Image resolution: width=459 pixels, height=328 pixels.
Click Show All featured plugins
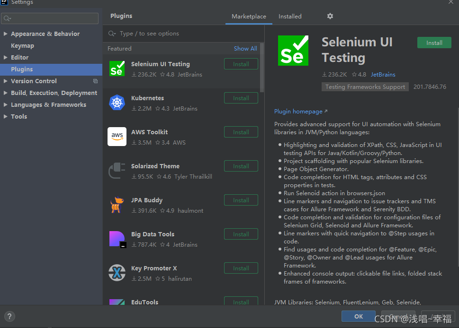click(x=245, y=49)
